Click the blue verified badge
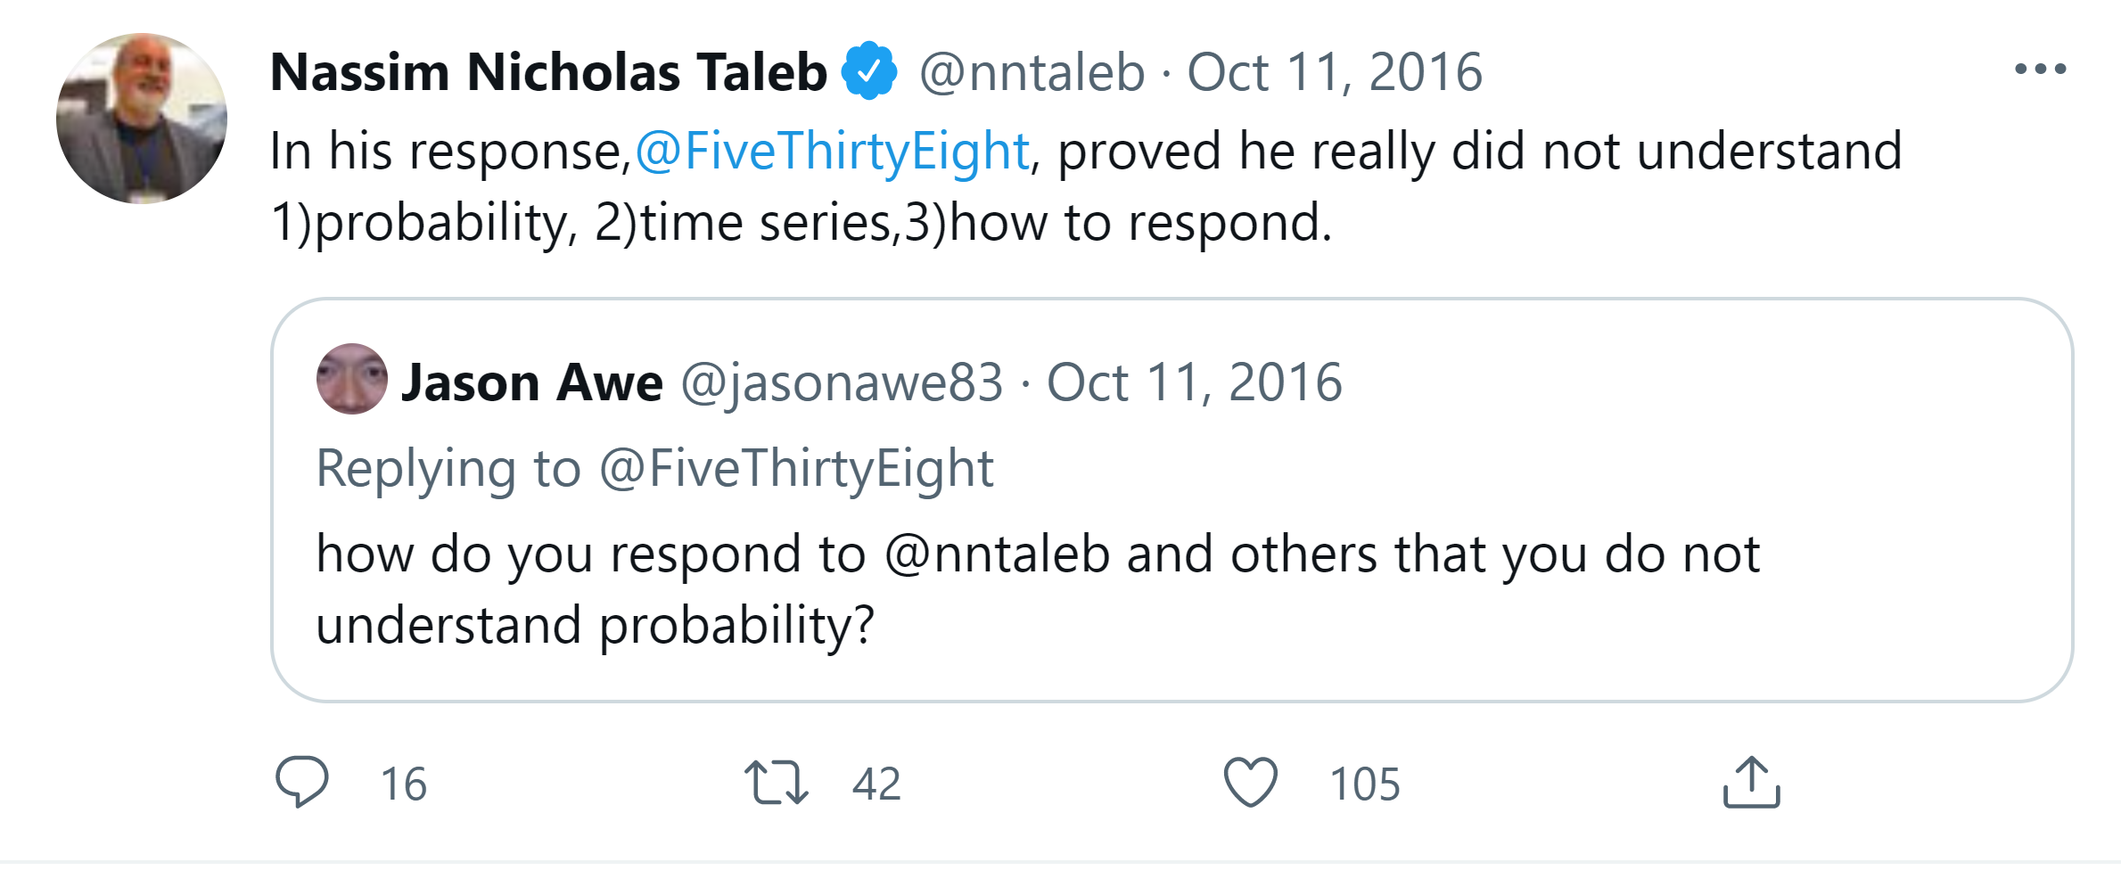 coord(869,71)
